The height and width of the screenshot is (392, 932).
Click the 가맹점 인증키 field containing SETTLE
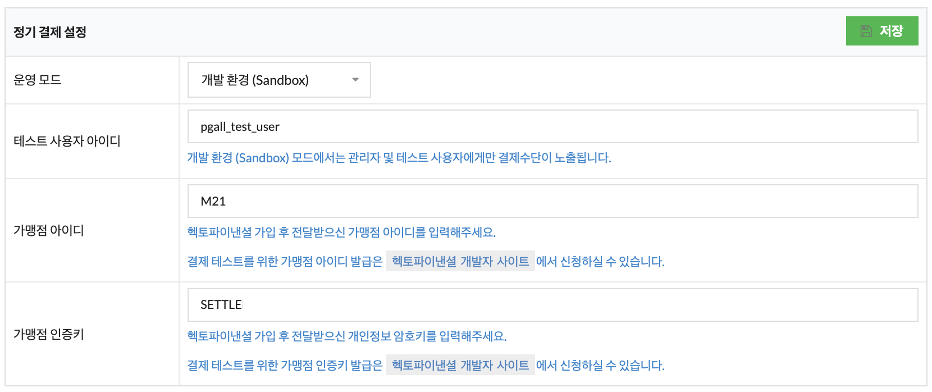coord(552,305)
